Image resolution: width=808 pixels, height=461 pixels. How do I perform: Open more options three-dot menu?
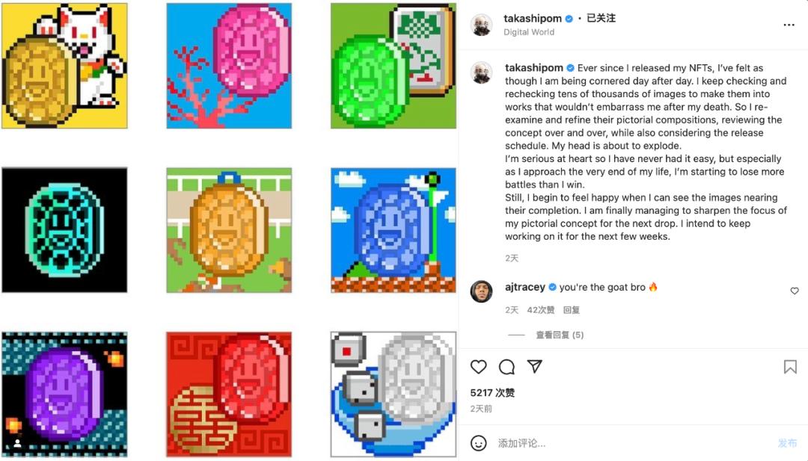pyautogui.click(x=789, y=25)
